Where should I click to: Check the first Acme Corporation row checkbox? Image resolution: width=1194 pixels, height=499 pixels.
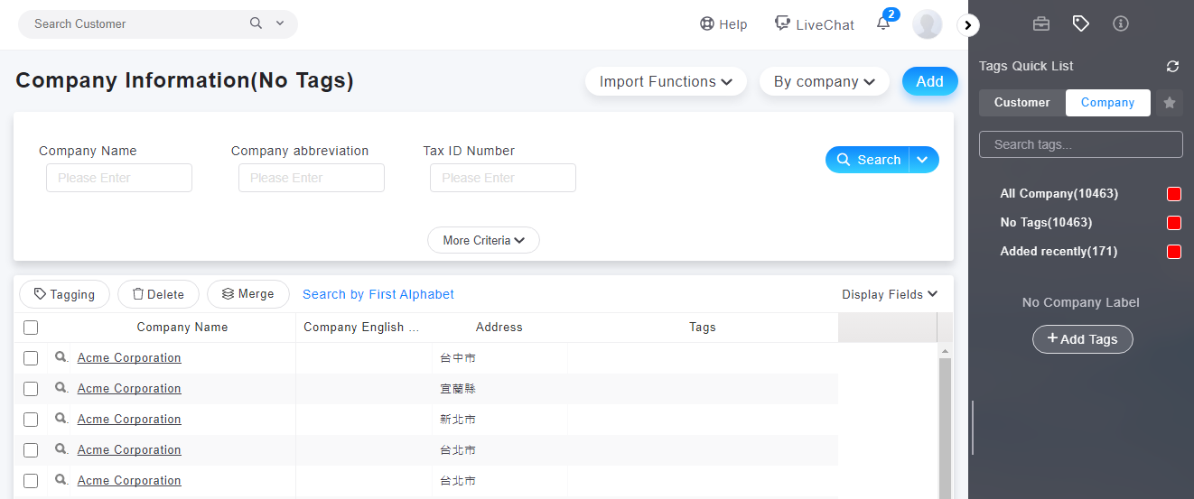coord(31,358)
